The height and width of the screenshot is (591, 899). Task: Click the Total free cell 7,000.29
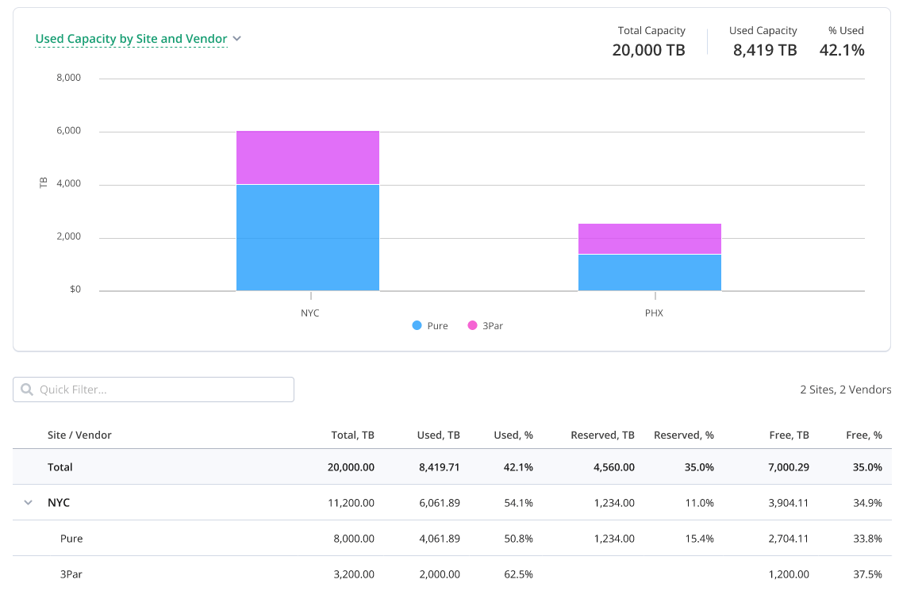(789, 467)
